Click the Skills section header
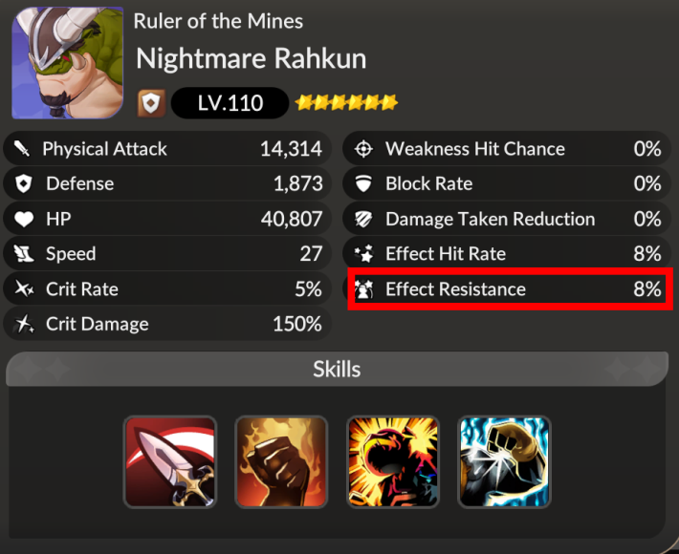679x554 pixels. [x=337, y=369]
